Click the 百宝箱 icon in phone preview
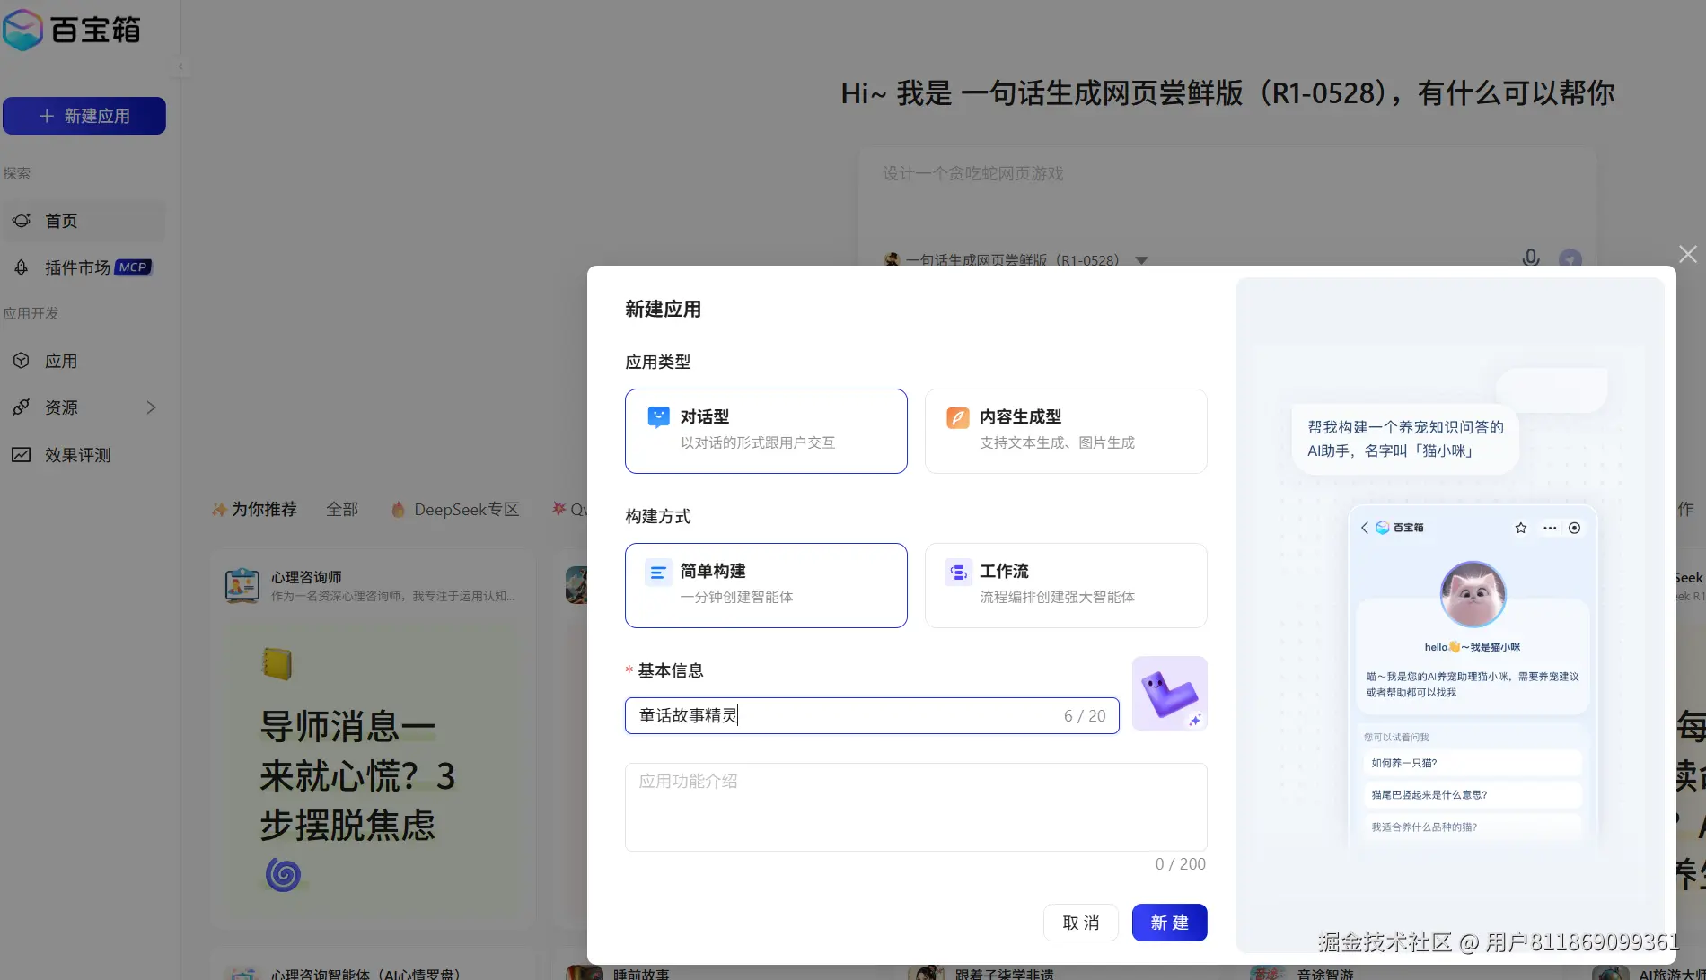The height and width of the screenshot is (980, 1706). 1383,528
